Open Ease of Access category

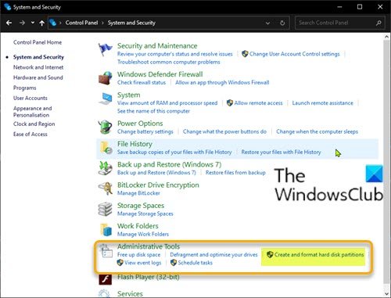30,134
